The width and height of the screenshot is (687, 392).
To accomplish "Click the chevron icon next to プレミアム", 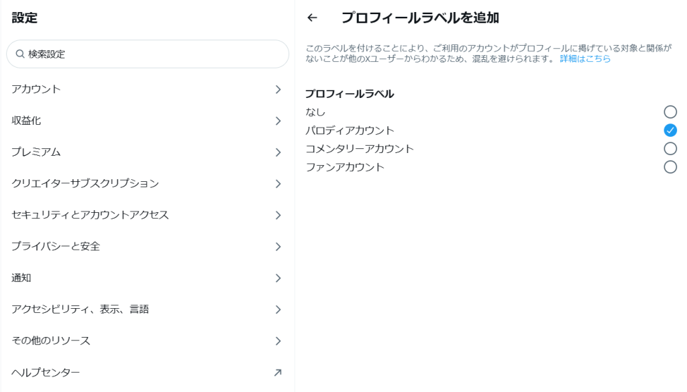I will click(x=278, y=152).
